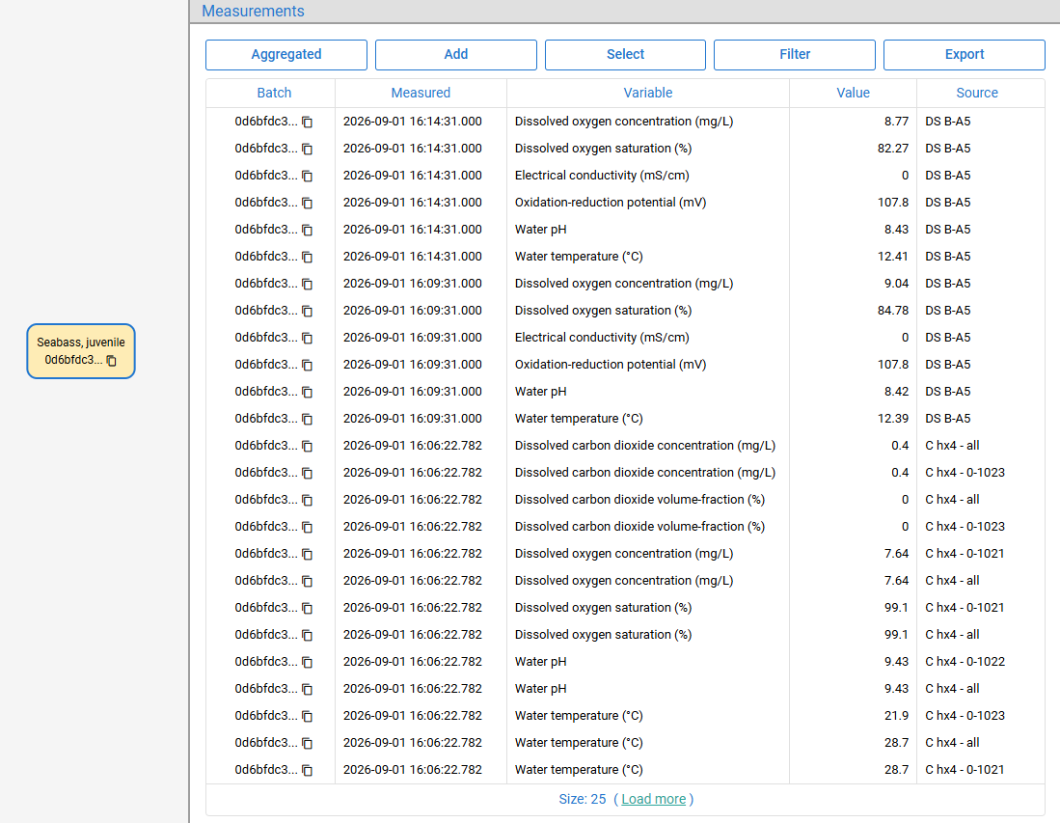This screenshot has height=823, width=1060.
Task: Click the Add measurement button
Action: (456, 55)
